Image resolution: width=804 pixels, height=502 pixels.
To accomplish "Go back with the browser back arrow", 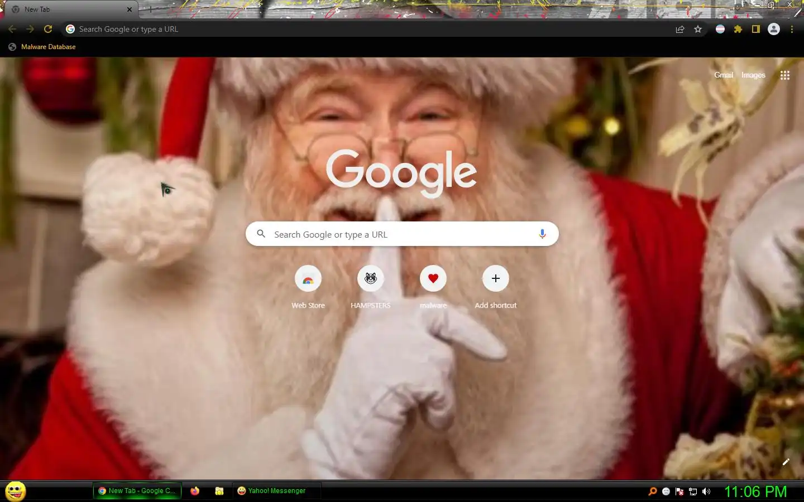I will [x=12, y=29].
